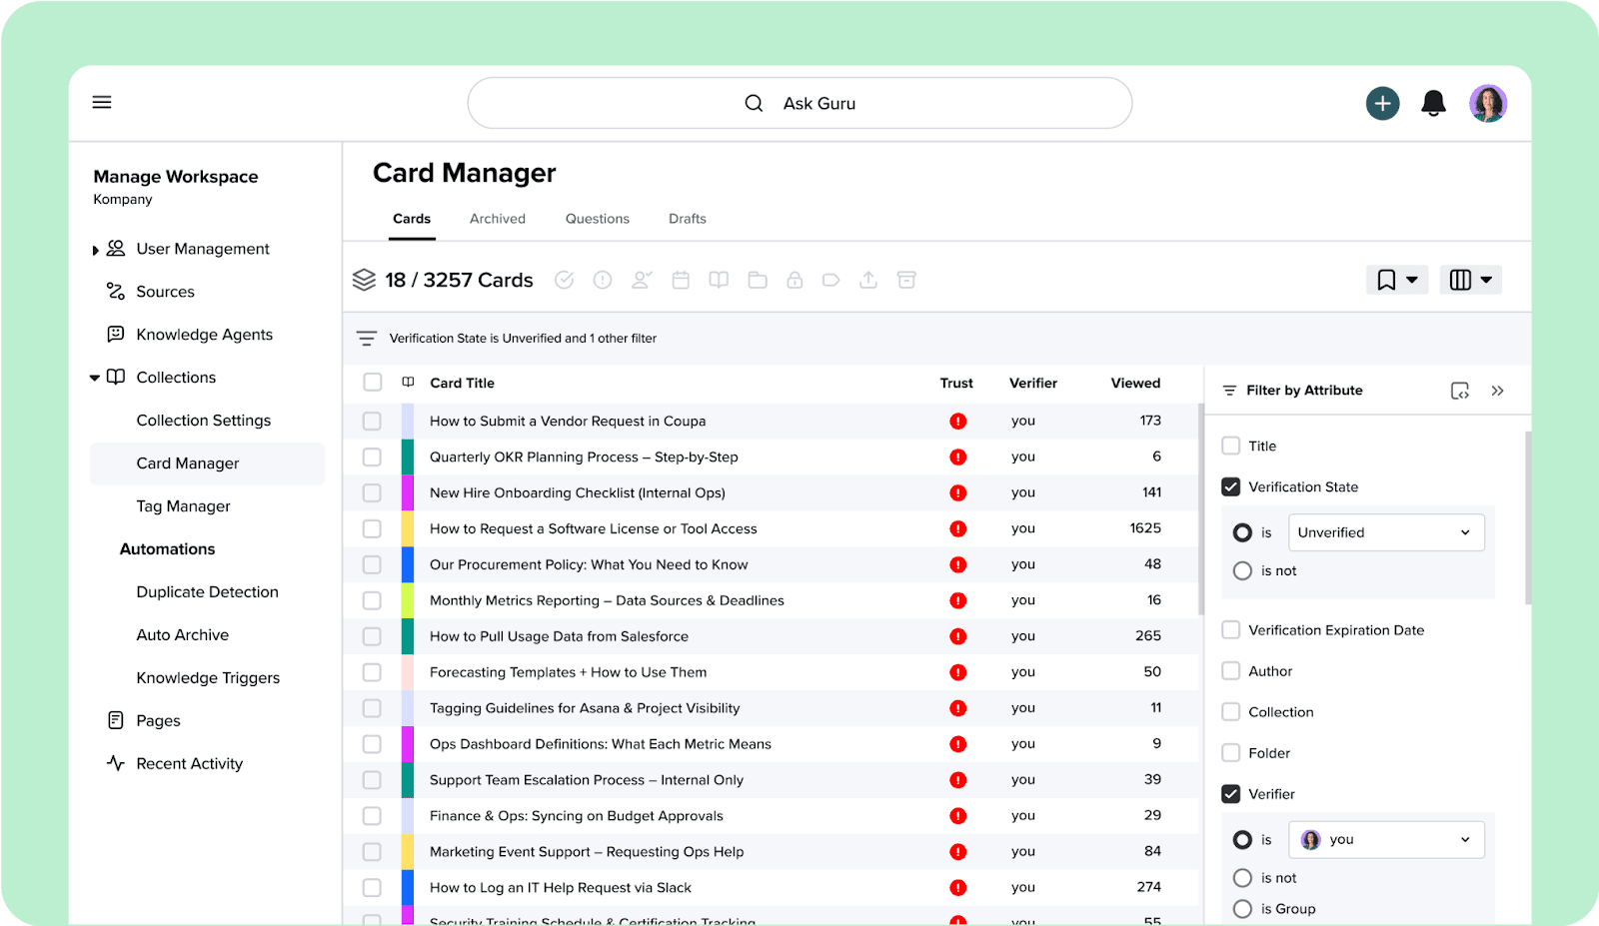Open Duplicate Detection under Automations
The height and width of the screenshot is (926, 1599).
[207, 591]
